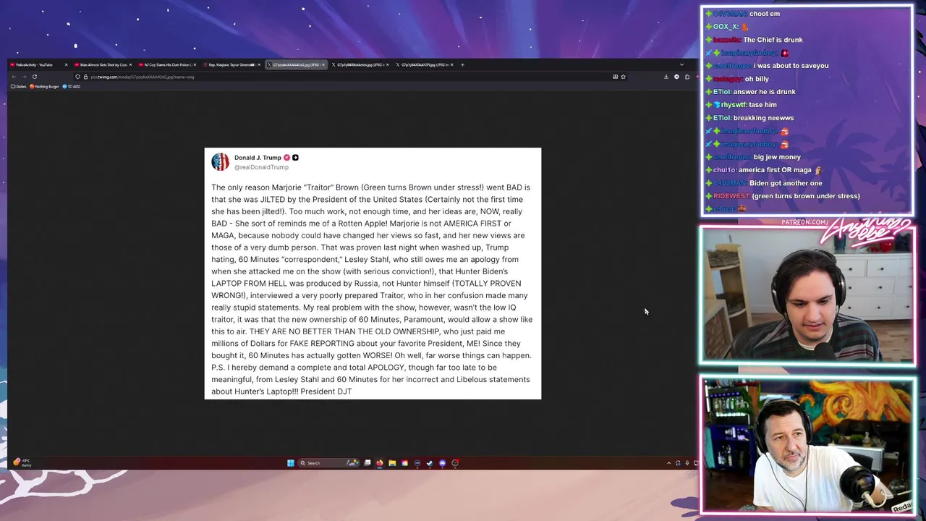Show hidden system tray icons

point(668,463)
